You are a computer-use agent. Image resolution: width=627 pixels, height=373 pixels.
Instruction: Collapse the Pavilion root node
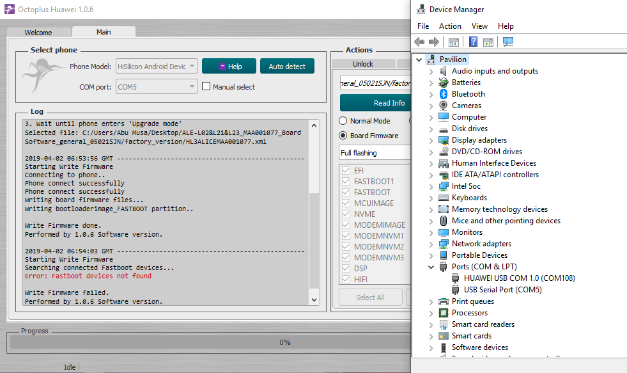coord(419,60)
